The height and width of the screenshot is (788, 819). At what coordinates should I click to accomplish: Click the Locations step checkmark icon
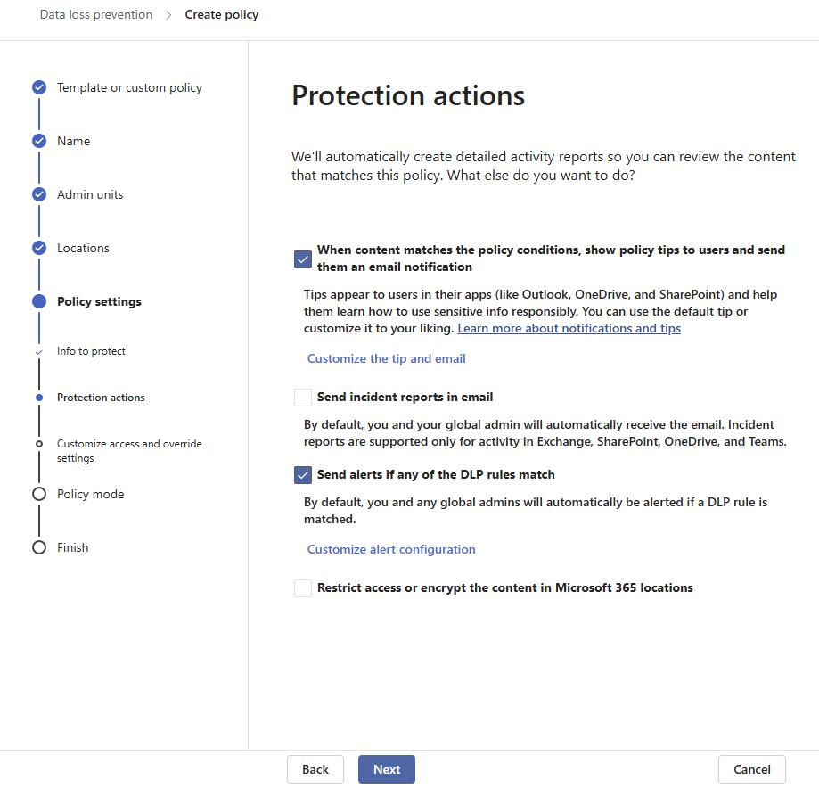[x=39, y=248]
